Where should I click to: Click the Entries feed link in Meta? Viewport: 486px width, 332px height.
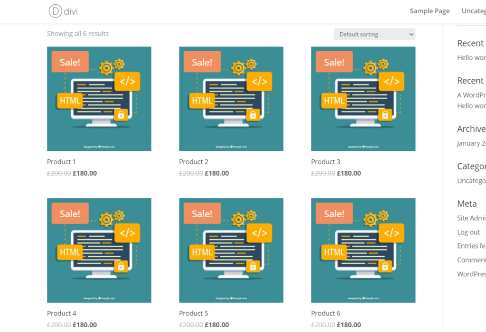471,246
